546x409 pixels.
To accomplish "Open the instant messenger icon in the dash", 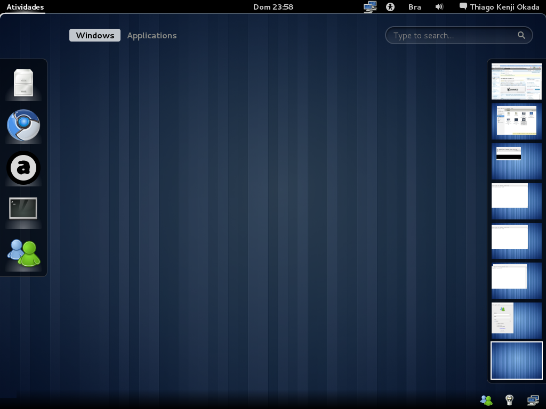I will (23, 251).
